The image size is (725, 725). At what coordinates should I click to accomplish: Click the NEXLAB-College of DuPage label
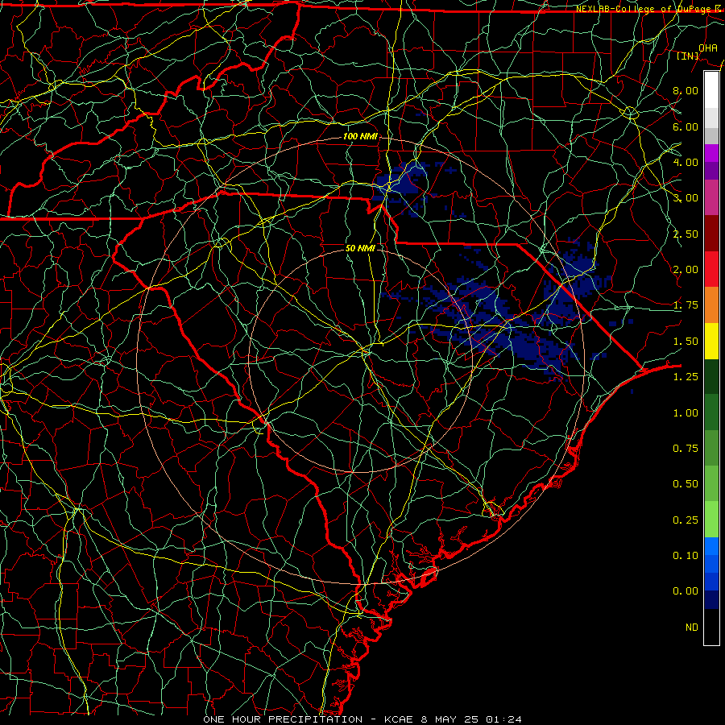pyautogui.click(x=648, y=9)
